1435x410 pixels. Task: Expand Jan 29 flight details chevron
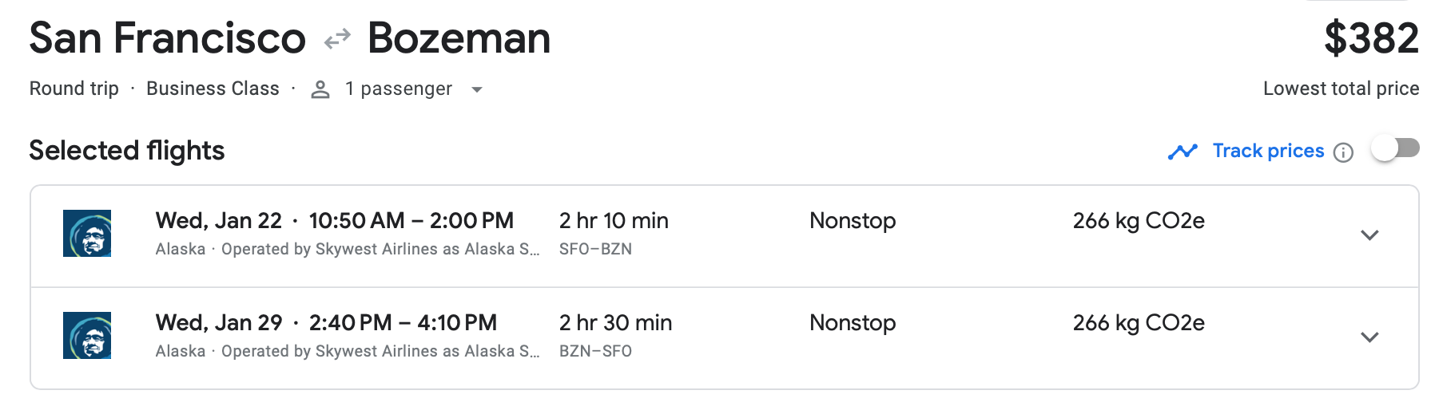pyautogui.click(x=1369, y=337)
